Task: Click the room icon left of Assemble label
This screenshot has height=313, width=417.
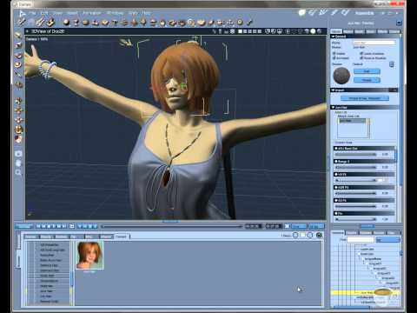Action: click(x=345, y=13)
